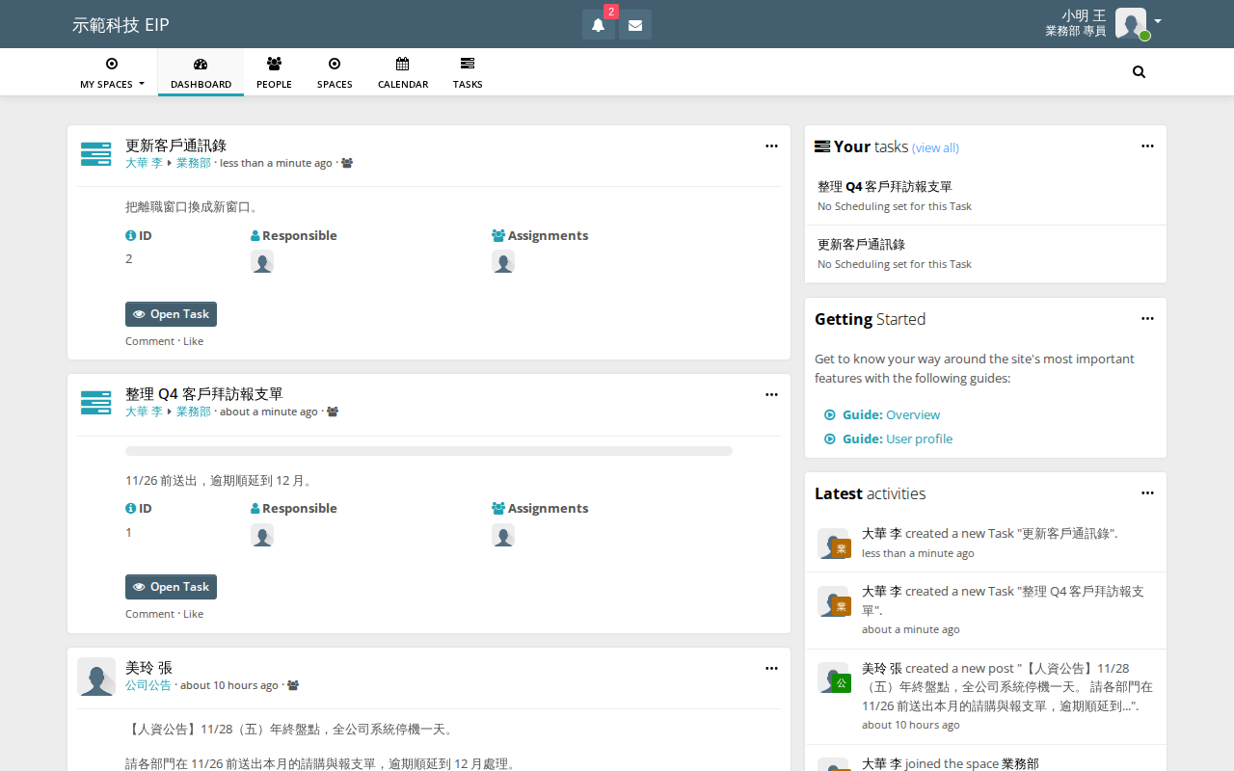
Task: Click task icon of 更新客戶通訊錄 post
Action: click(95, 154)
